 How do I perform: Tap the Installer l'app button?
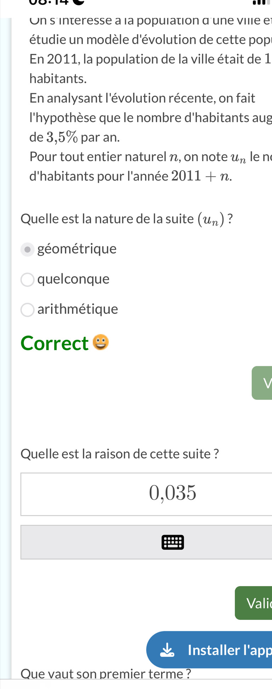point(209,650)
